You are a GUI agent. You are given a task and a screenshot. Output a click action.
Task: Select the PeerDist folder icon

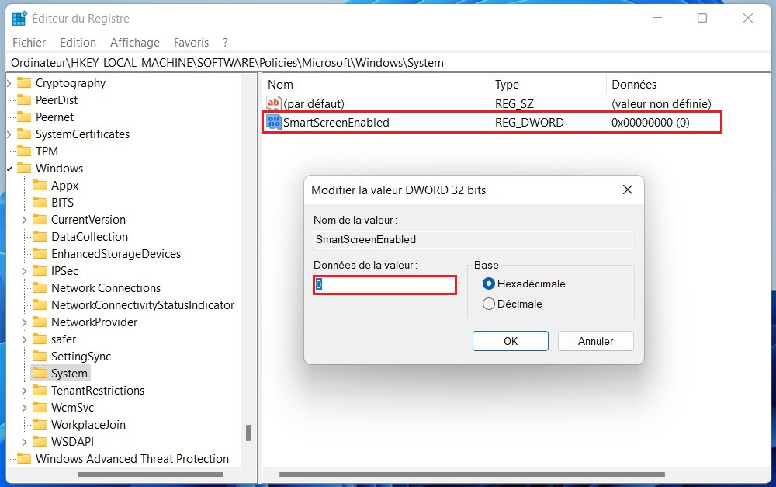tap(24, 100)
